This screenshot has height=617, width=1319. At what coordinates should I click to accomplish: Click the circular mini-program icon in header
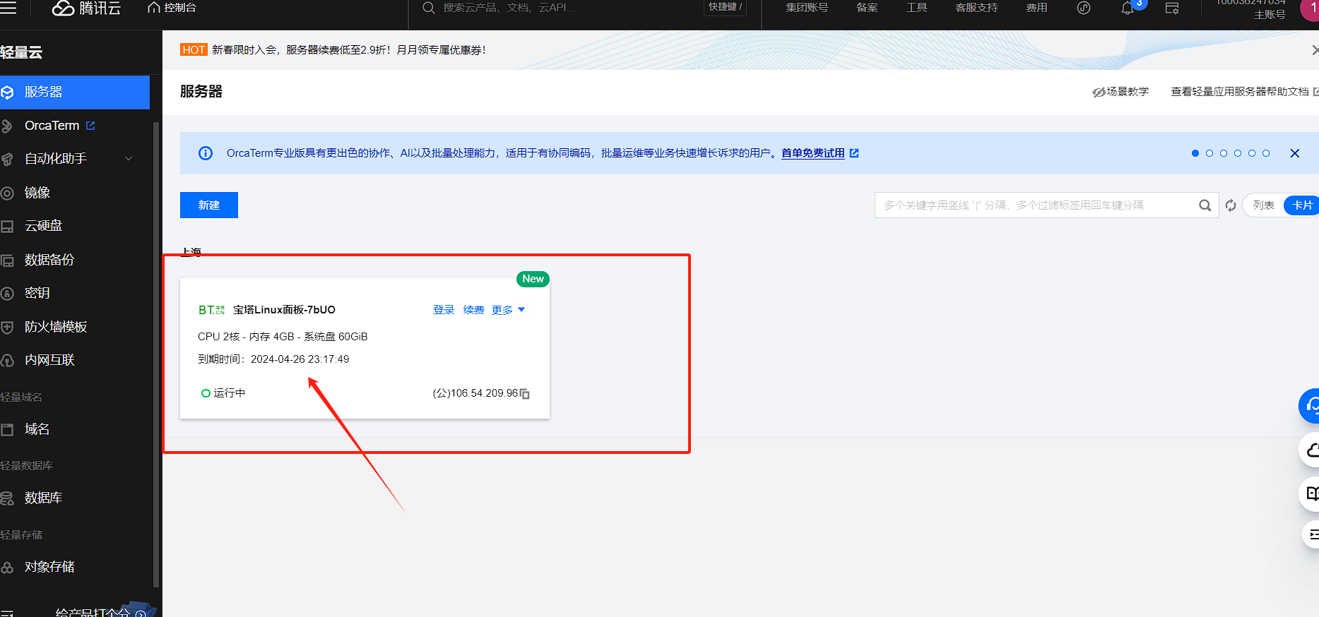click(x=1084, y=8)
